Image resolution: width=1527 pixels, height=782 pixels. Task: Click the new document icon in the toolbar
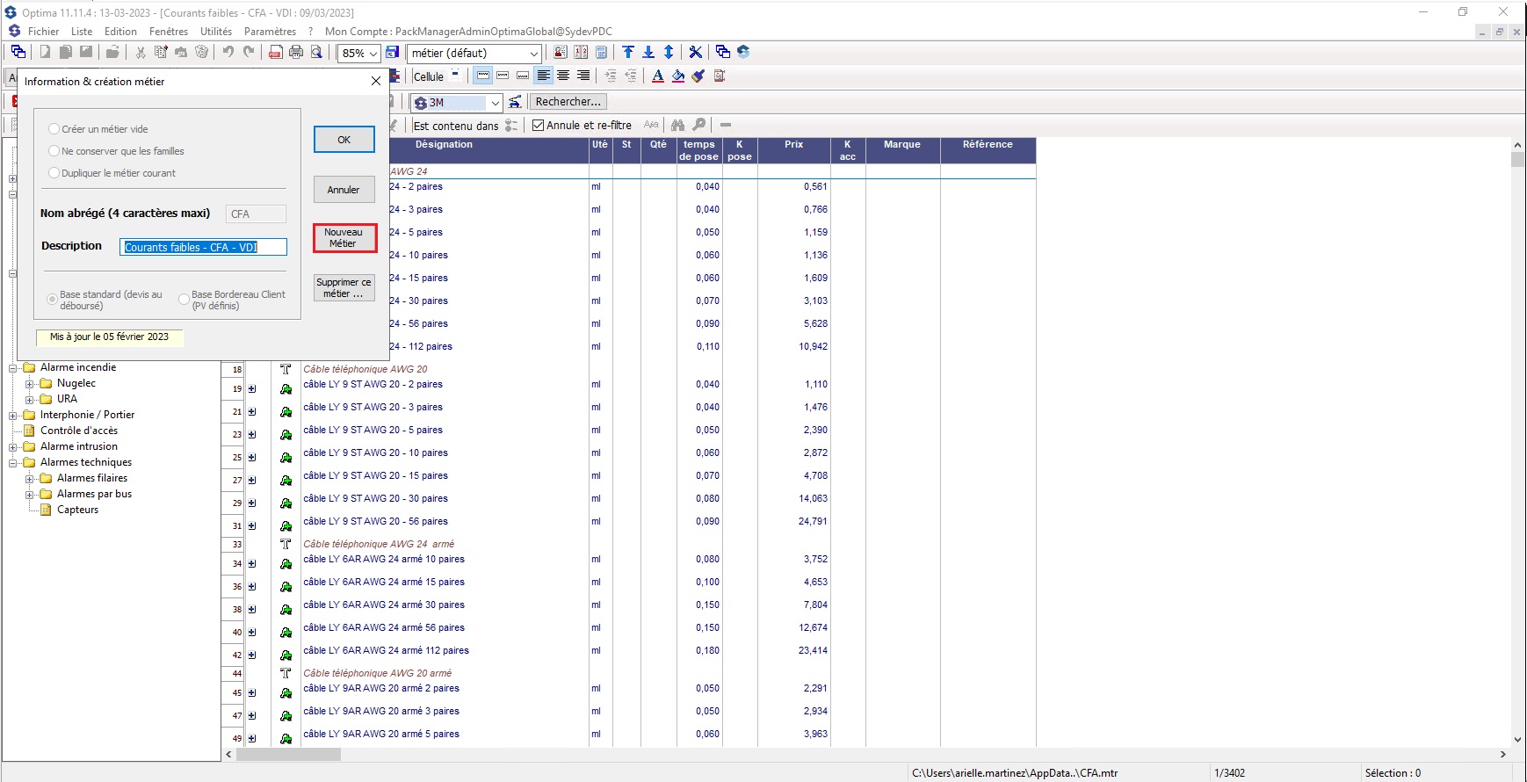click(x=45, y=52)
